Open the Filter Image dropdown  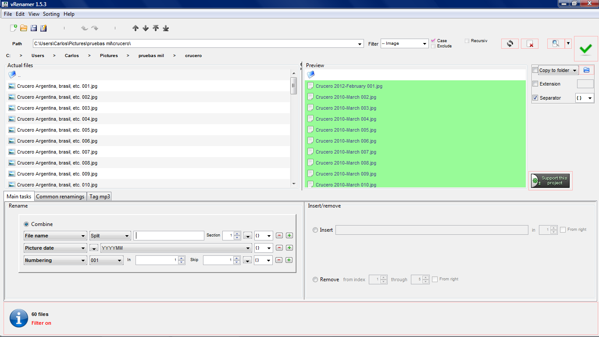pyautogui.click(x=404, y=43)
